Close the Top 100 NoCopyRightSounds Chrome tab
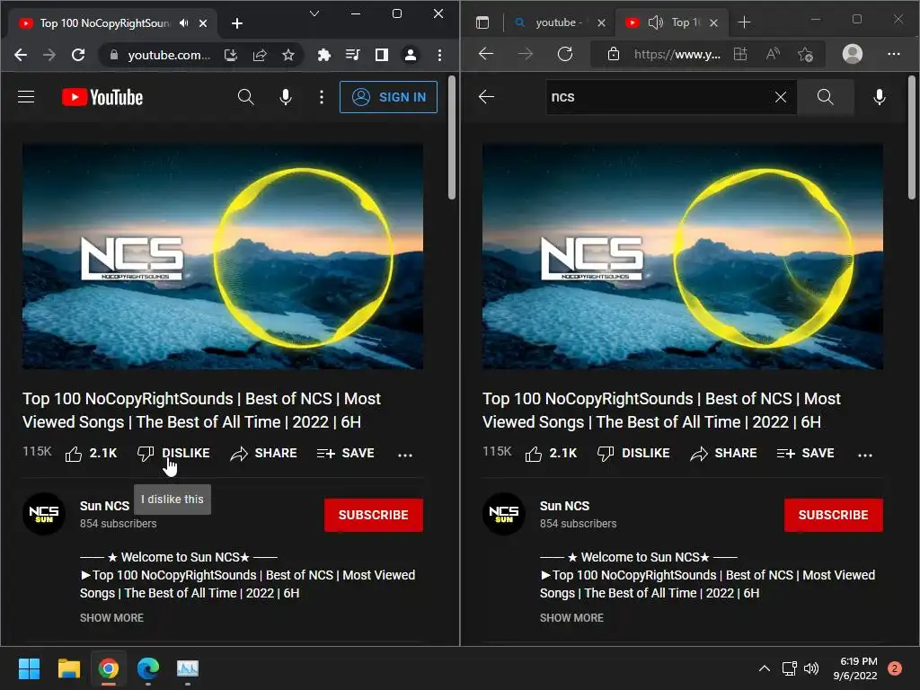Screen dimensions: 920x690 [x=203, y=23]
